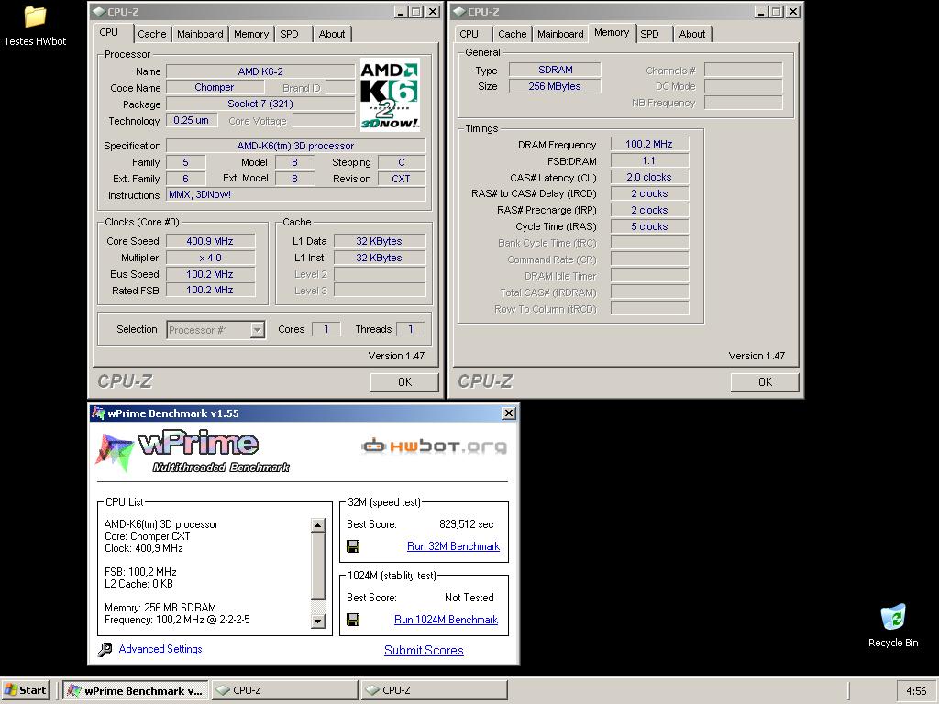Click the wPrime title bar icon

coord(98,413)
